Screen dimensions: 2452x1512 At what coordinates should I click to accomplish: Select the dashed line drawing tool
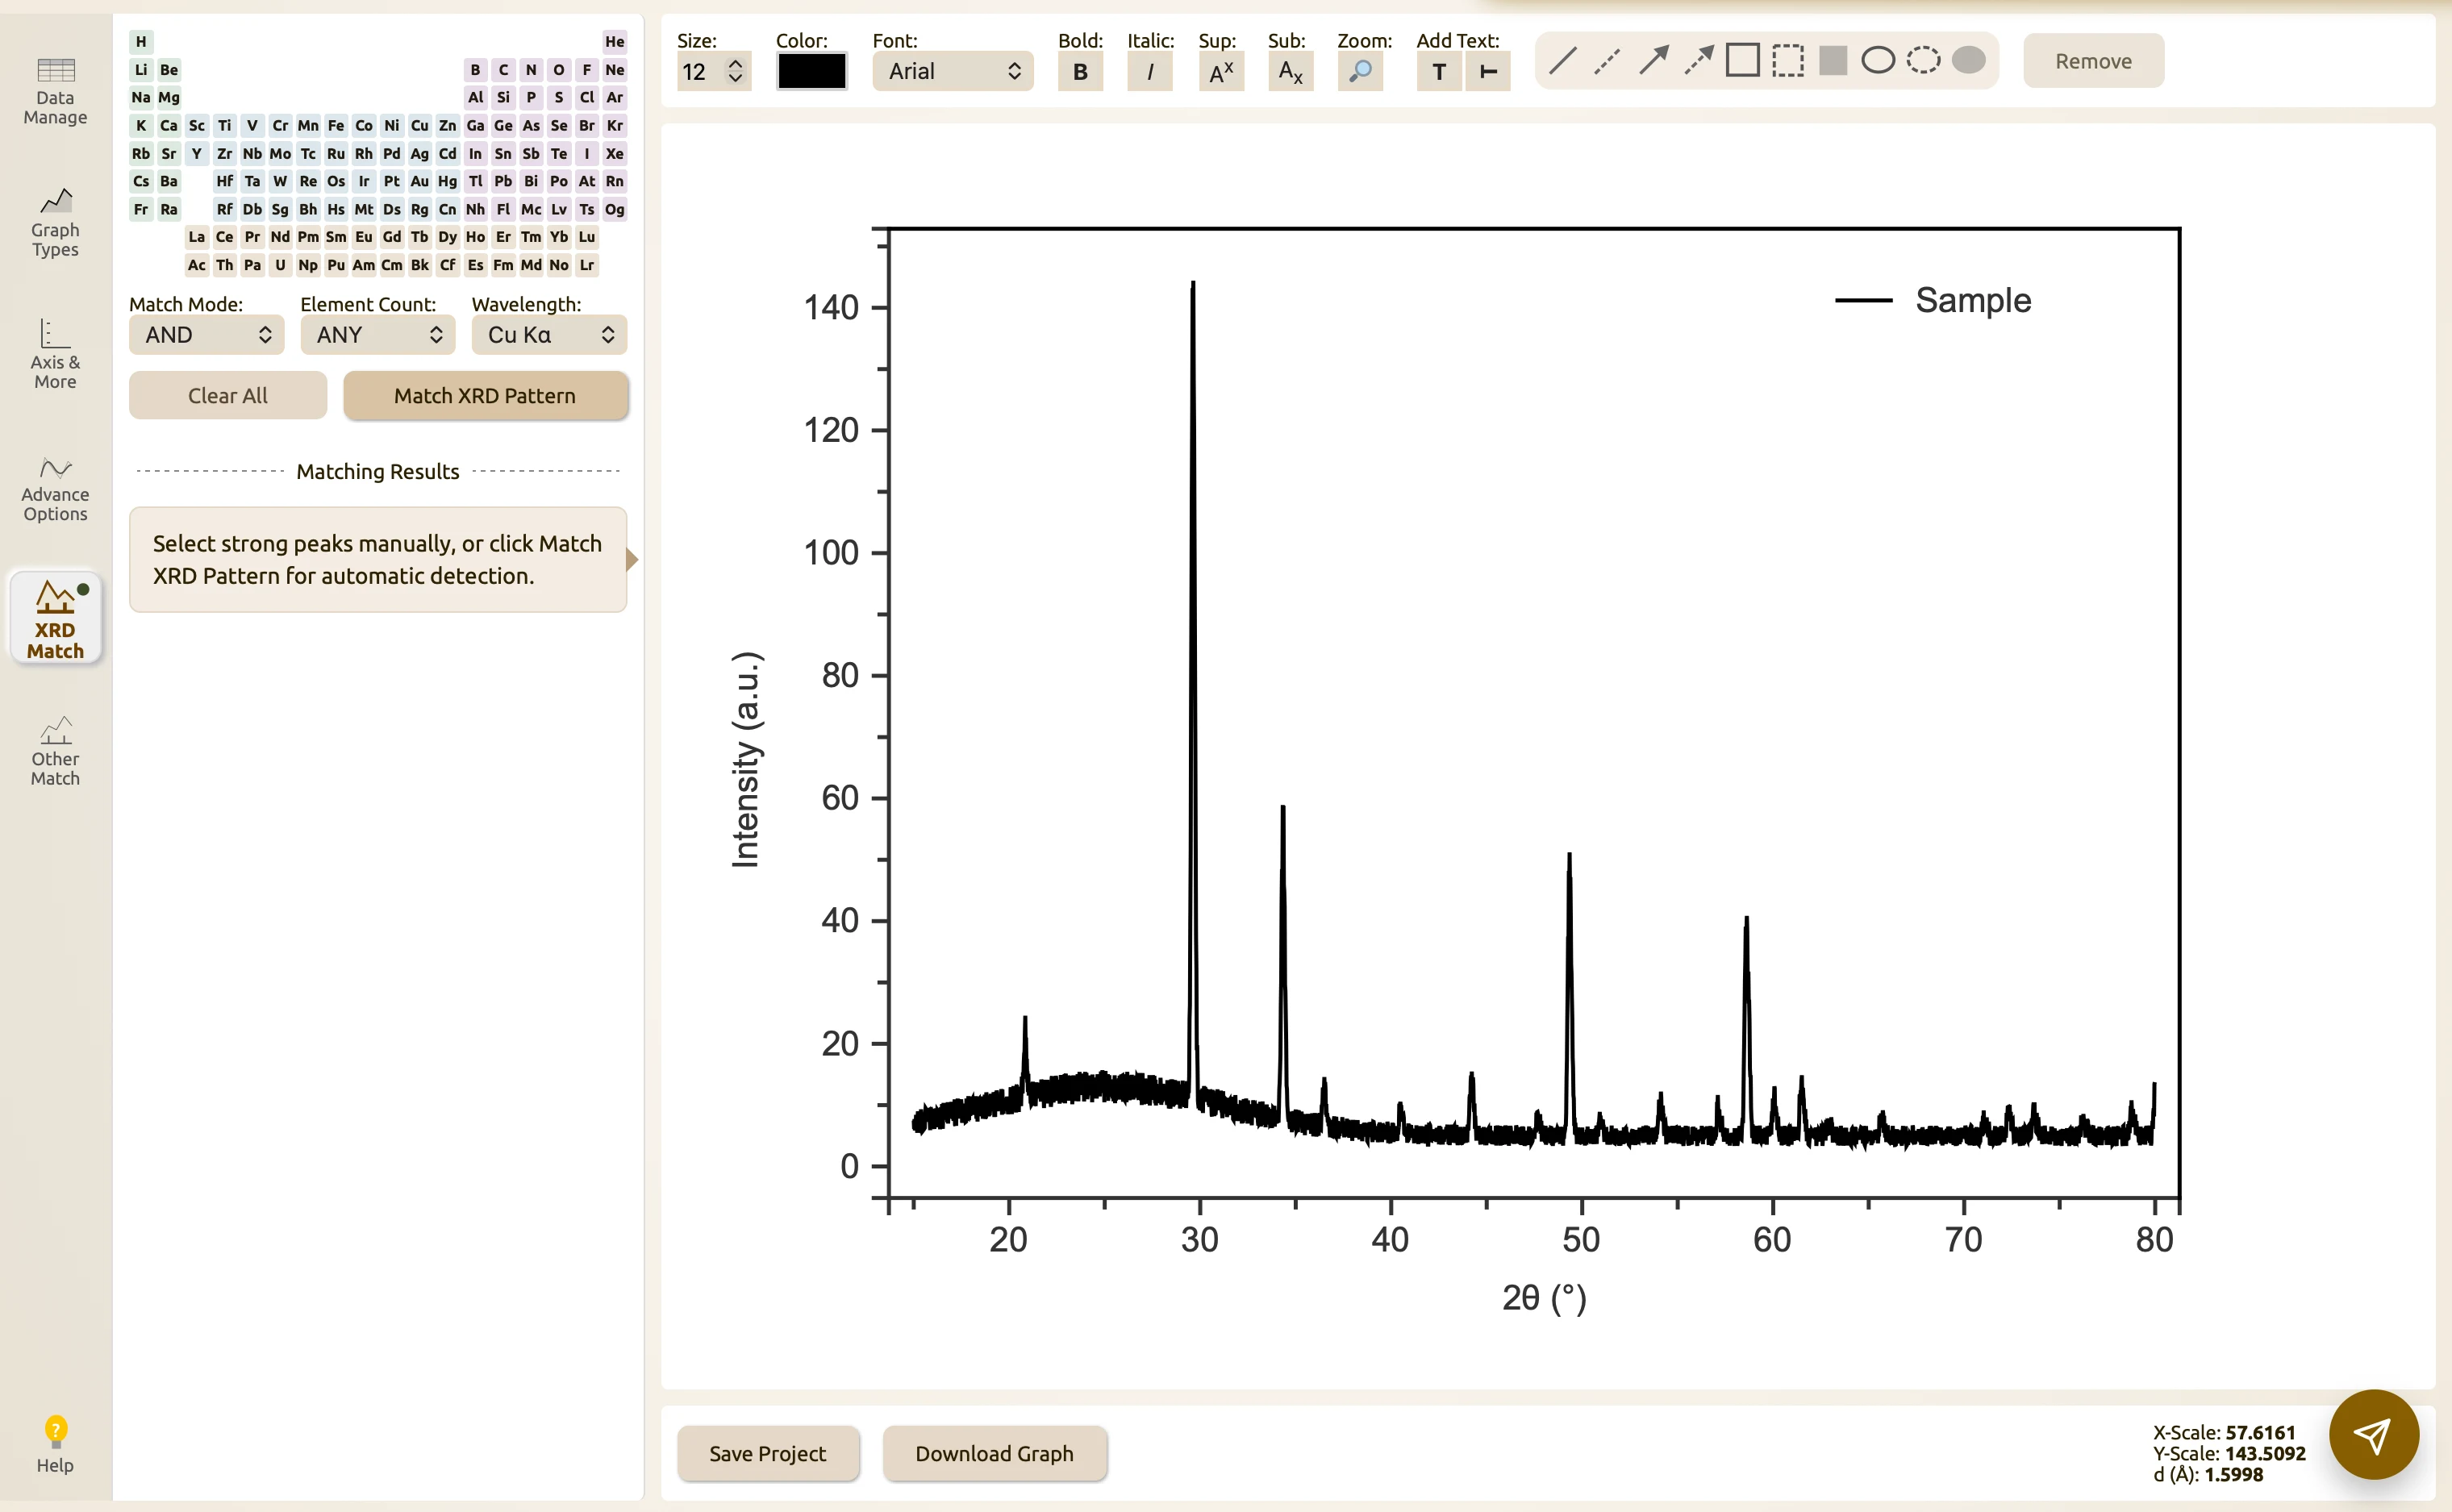tap(1607, 61)
